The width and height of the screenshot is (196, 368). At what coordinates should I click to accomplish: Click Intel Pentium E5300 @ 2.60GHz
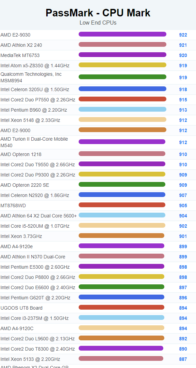[35, 267]
